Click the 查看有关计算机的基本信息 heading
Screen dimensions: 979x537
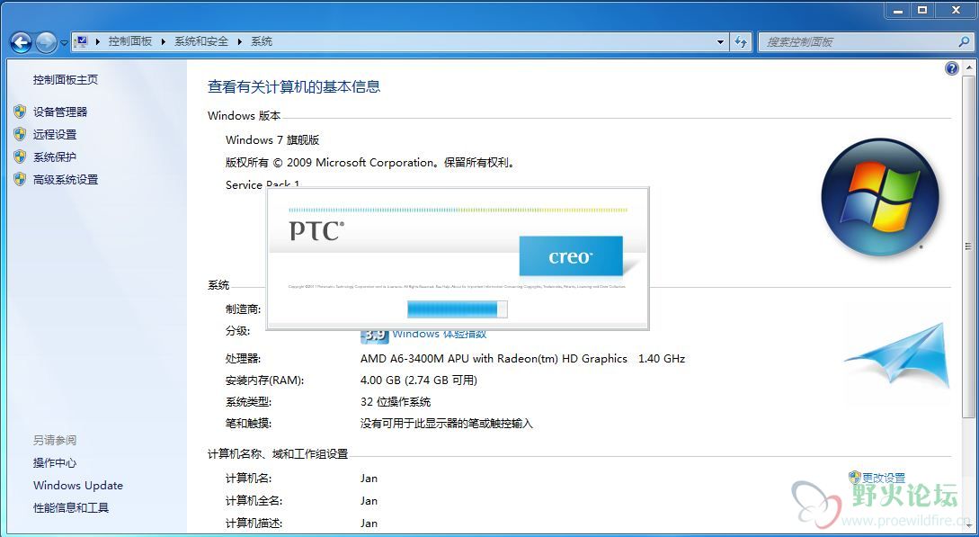coord(293,86)
